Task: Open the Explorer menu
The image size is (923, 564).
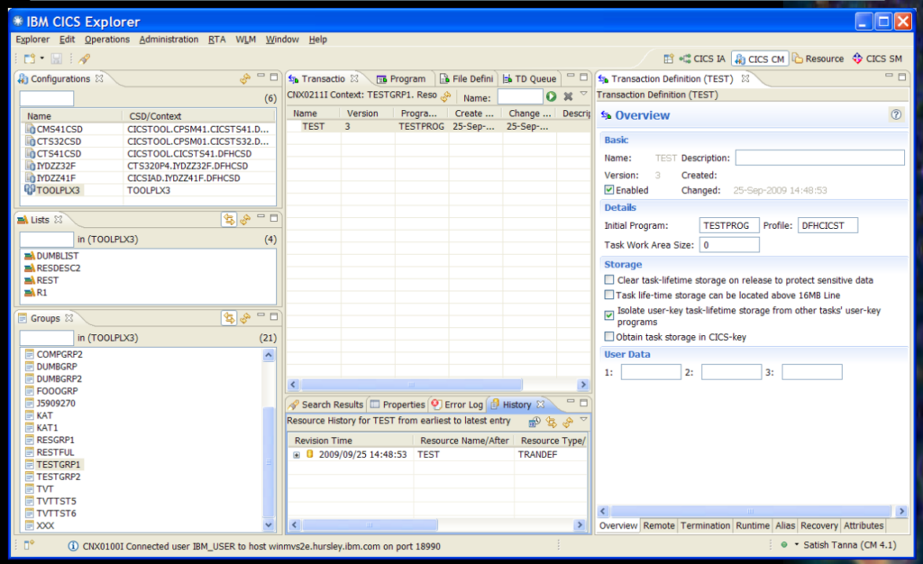Action: coord(32,40)
